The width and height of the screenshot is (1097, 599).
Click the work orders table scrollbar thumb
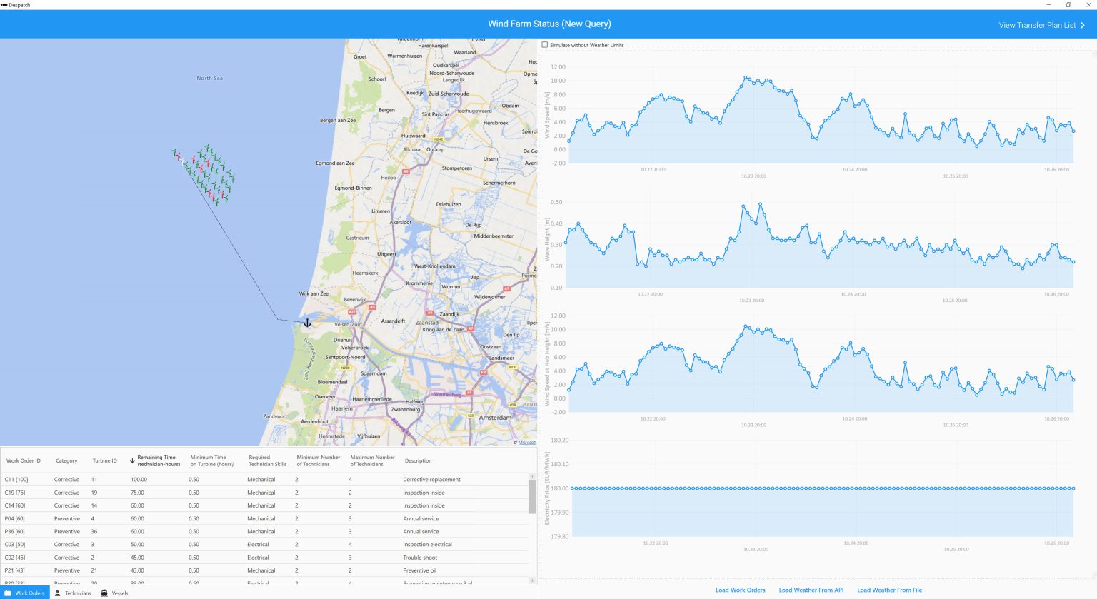[x=531, y=496]
